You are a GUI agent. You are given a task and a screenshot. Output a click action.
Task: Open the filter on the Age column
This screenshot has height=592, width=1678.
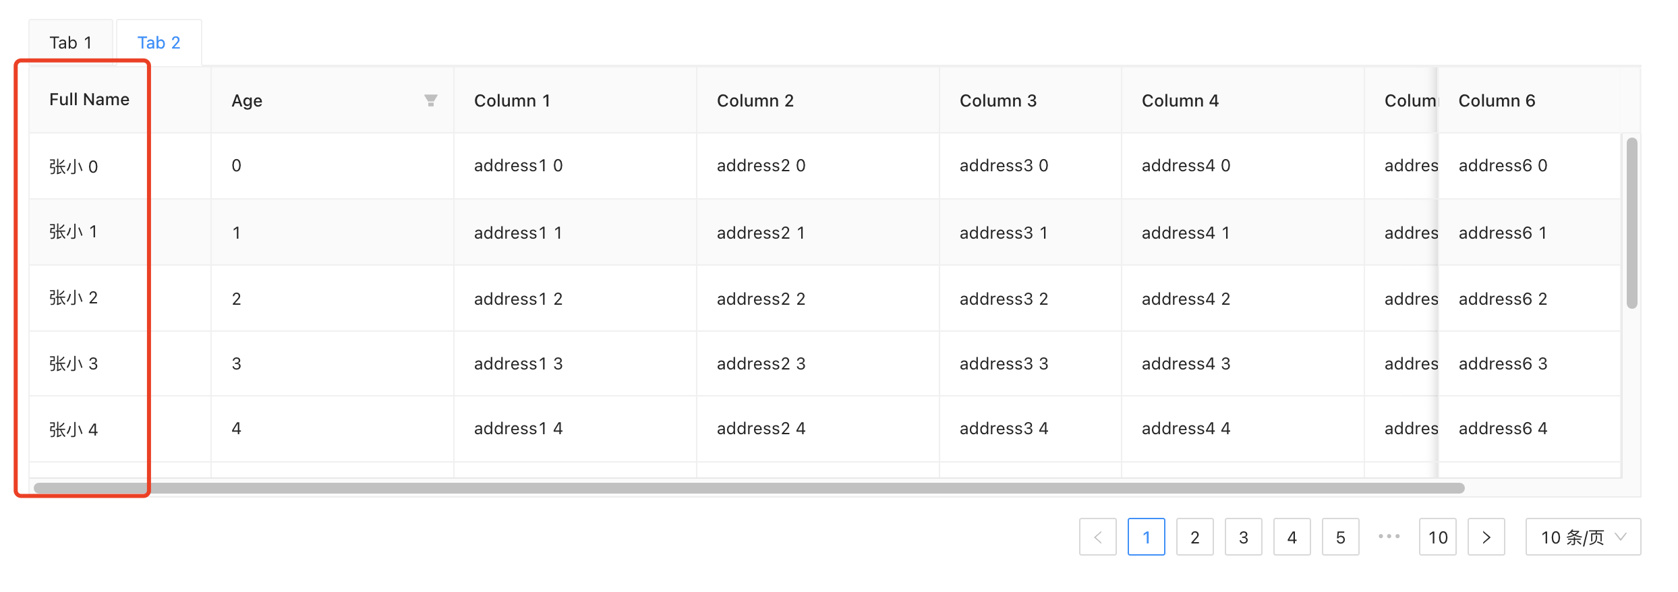pos(432,100)
